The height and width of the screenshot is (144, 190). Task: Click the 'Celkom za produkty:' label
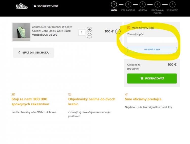[134, 67]
